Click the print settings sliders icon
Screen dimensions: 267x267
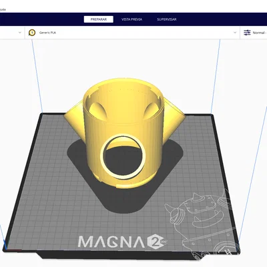point(247,33)
